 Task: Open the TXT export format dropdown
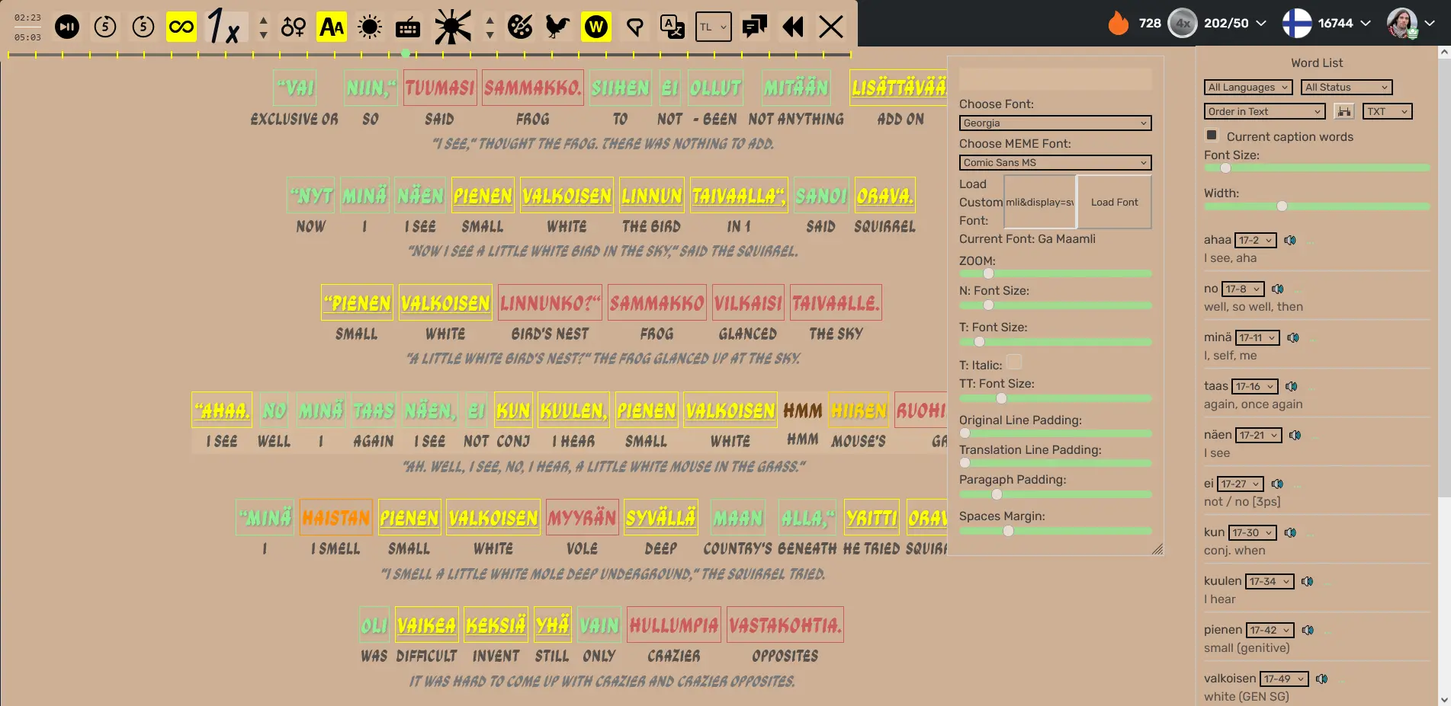[x=1388, y=112]
